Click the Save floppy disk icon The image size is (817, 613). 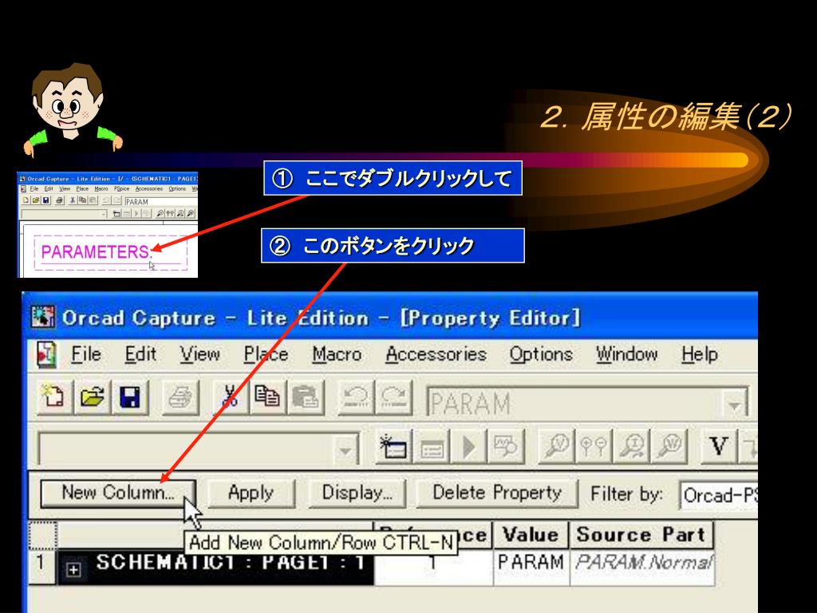(130, 397)
